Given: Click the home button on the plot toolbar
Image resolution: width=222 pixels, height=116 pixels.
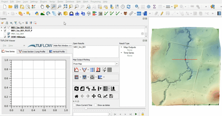Looking at the screenshot, I should [x=76, y=96].
